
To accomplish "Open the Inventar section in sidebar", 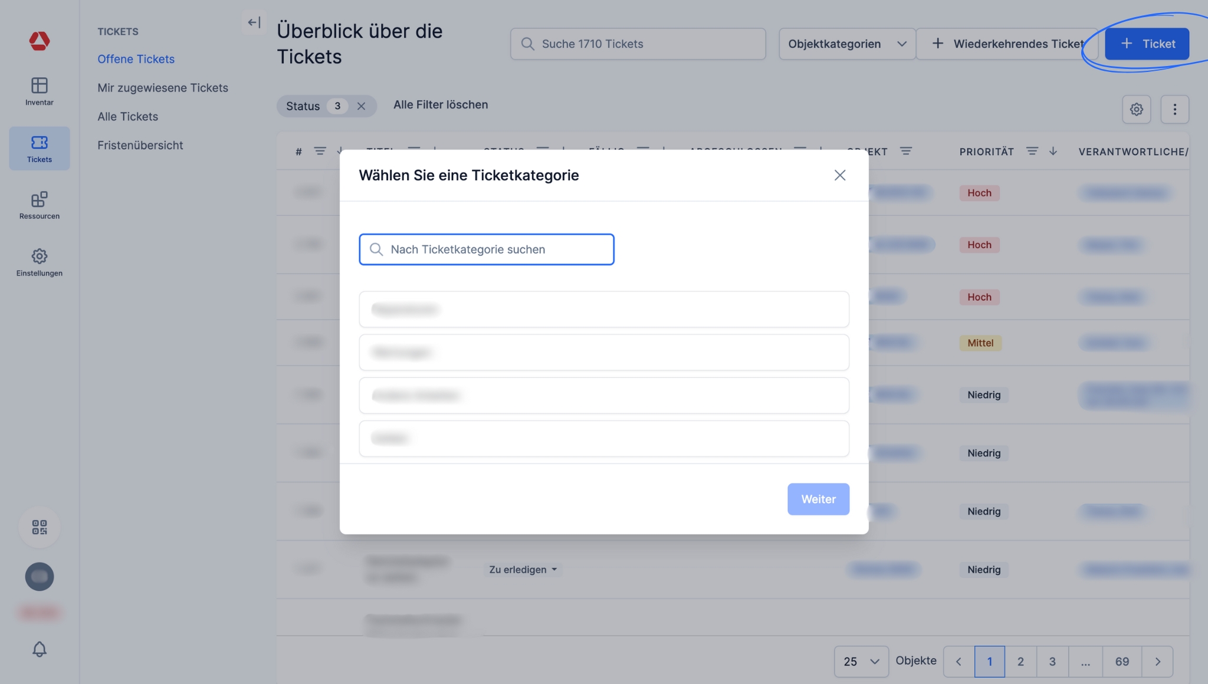I will (39, 91).
